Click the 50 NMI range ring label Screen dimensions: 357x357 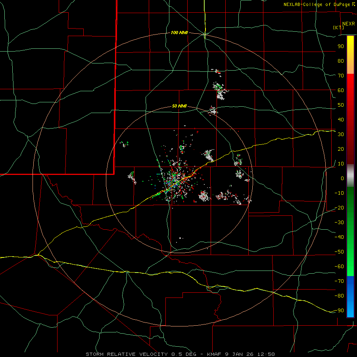coord(179,106)
